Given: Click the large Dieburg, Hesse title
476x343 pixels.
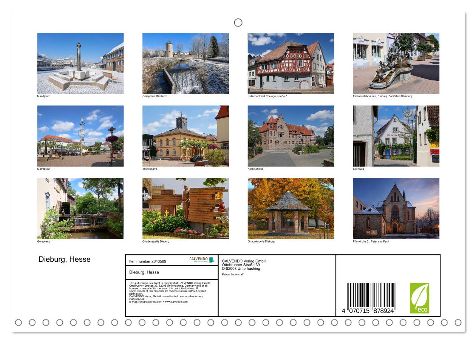Looking at the screenshot, I should [x=65, y=260].
